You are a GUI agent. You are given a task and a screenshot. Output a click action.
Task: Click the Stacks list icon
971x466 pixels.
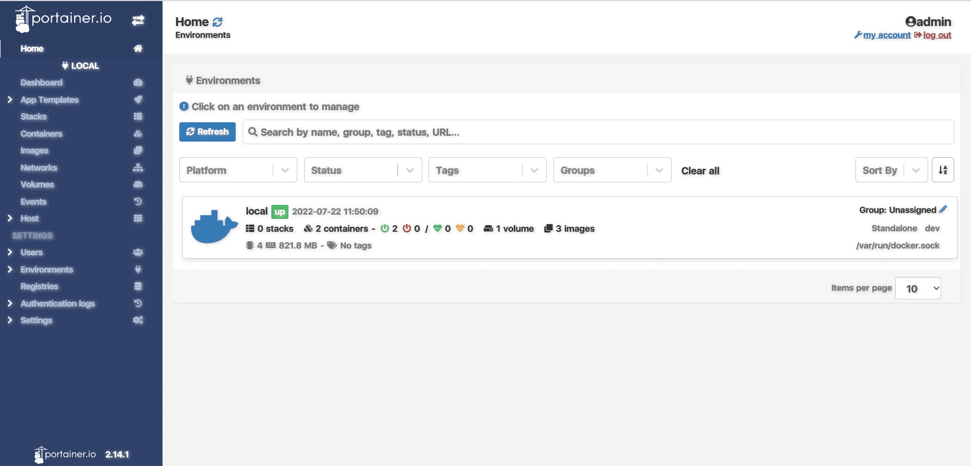[138, 116]
